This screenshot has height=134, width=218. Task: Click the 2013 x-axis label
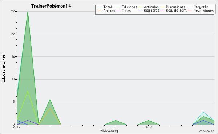[x=148, y=127]
